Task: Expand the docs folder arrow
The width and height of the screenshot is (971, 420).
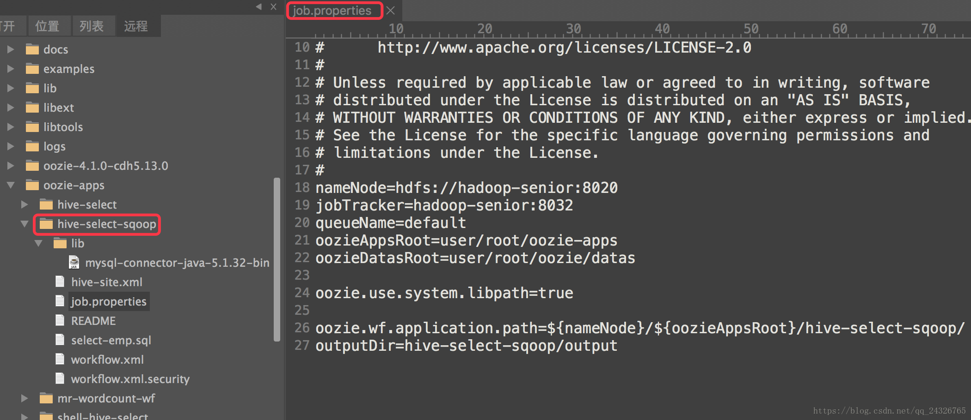Action: coord(11,49)
